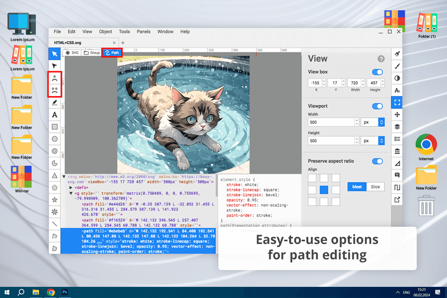Open the Library building panel
This screenshot has width=447, height=298.
(397, 151)
